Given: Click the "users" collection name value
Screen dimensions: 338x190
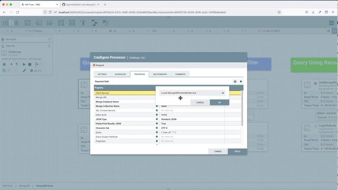Looking at the screenshot, I should click(164, 106).
